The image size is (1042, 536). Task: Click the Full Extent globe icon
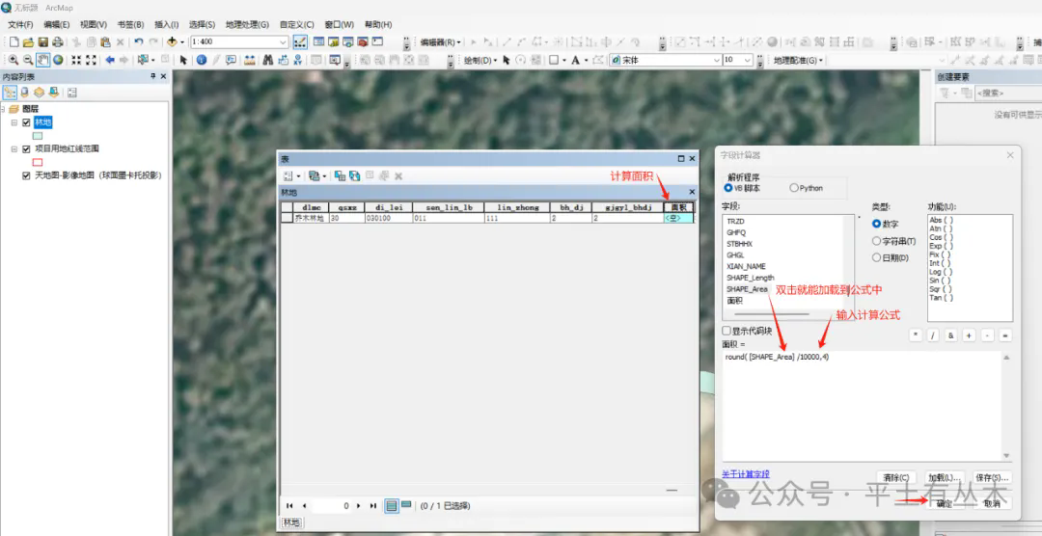[x=58, y=60]
